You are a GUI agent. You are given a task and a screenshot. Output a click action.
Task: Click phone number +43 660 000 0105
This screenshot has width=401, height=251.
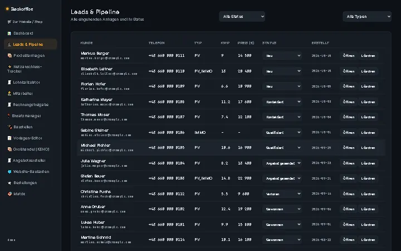[167, 147]
